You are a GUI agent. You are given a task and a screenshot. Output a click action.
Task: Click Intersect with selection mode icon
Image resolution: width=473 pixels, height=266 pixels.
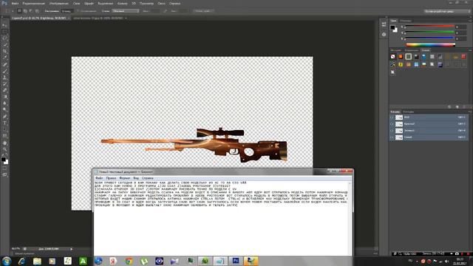tap(37, 11)
